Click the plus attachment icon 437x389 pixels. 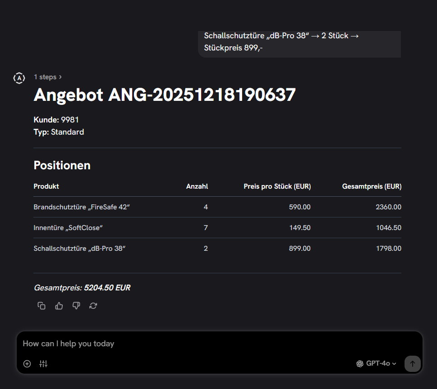pyautogui.click(x=27, y=364)
